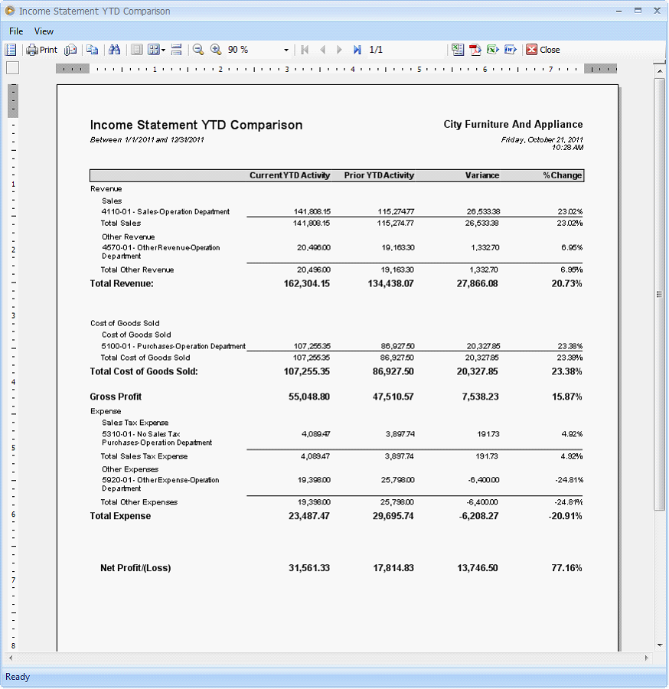Export report to Excel spreadsheet icon
Image resolution: width=669 pixels, height=689 pixels.
click(458, 50)
